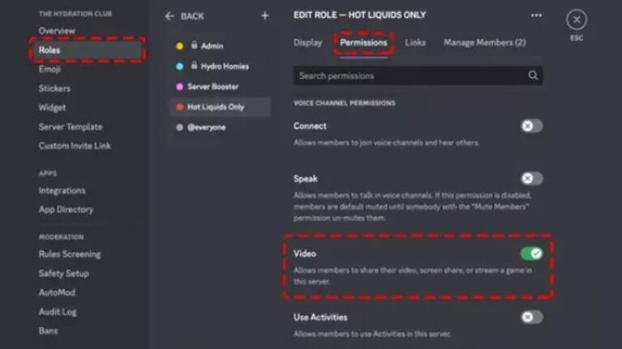The image size is (622, 349).
Task: Go to the Integrations settings page
Action: 62,190
